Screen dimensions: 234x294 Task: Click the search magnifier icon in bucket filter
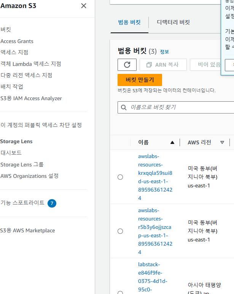tap(124, 107)
